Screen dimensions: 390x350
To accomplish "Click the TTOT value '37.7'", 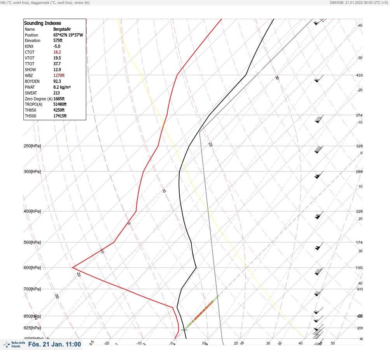I will click(57, 64).
